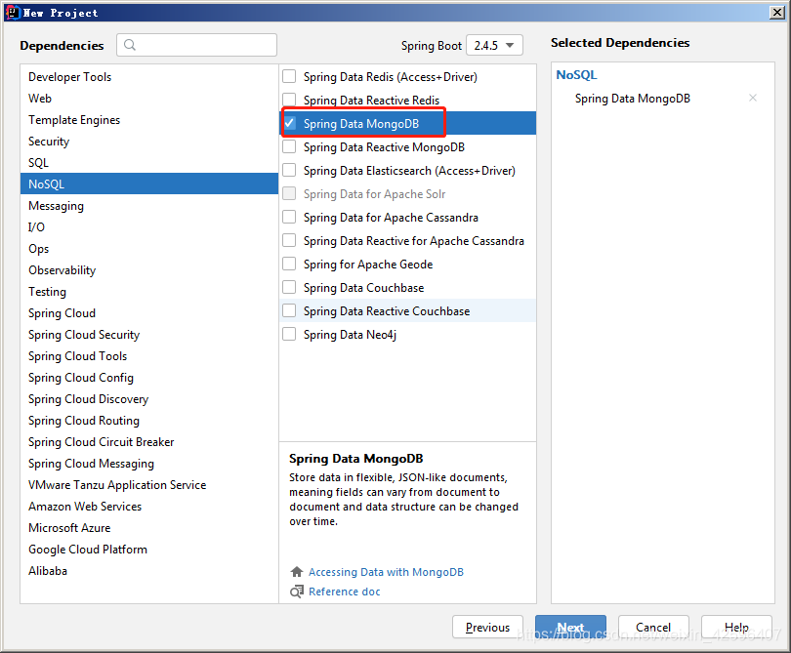Click the IntelliJ icon in title bar

[12, 13]
